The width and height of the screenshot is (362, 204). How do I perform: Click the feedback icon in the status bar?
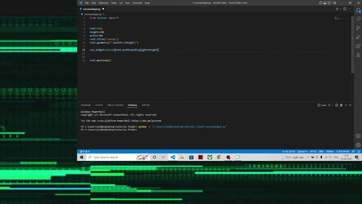tap(353, 151)
